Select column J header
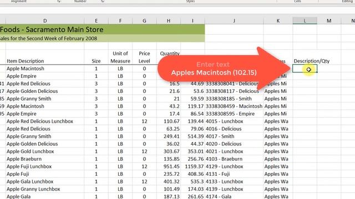The image size is (355, 199). (234, 21)
